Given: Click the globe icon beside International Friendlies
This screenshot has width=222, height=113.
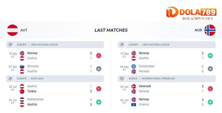Looking at the screenshot, I should click(x=122, y=79).
